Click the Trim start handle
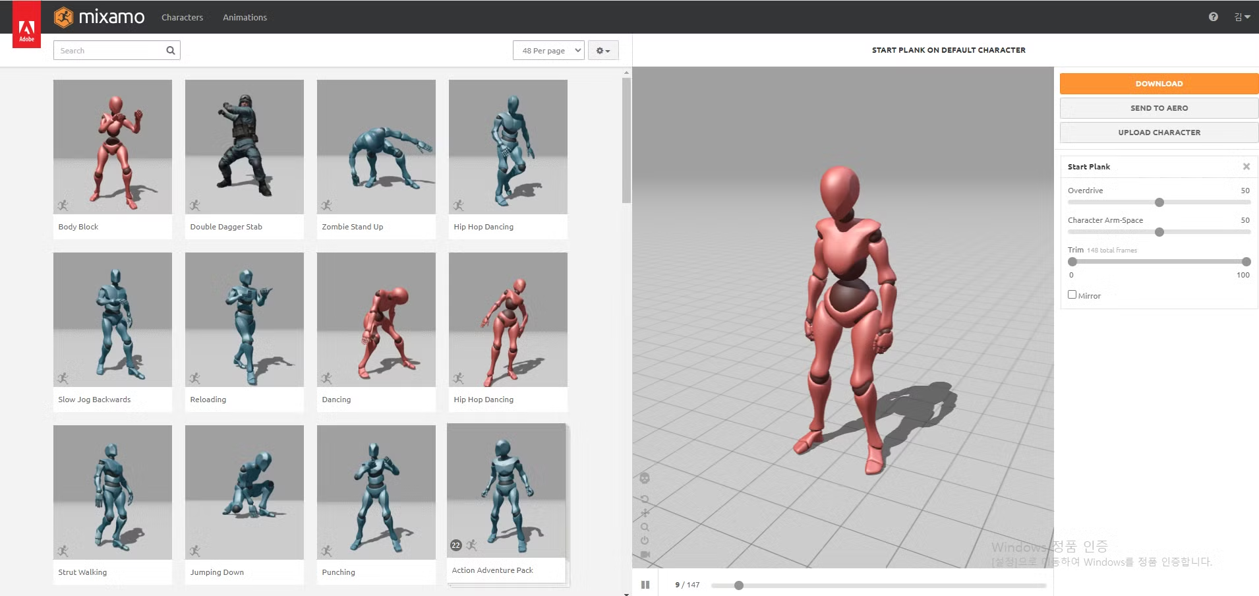The width and height of the screenshot is (1259, 596). pos(1072,262)
